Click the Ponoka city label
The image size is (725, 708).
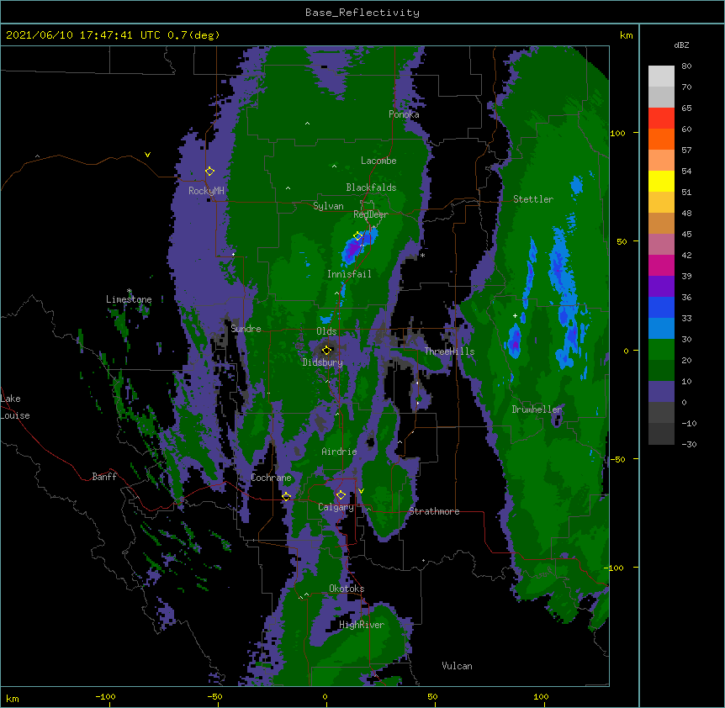tap(404, 114)
